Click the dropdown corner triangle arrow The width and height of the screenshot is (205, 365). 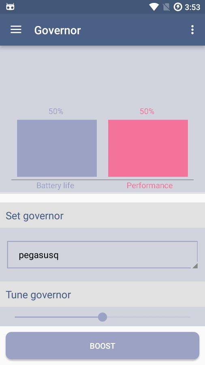[x=195, y=266]
